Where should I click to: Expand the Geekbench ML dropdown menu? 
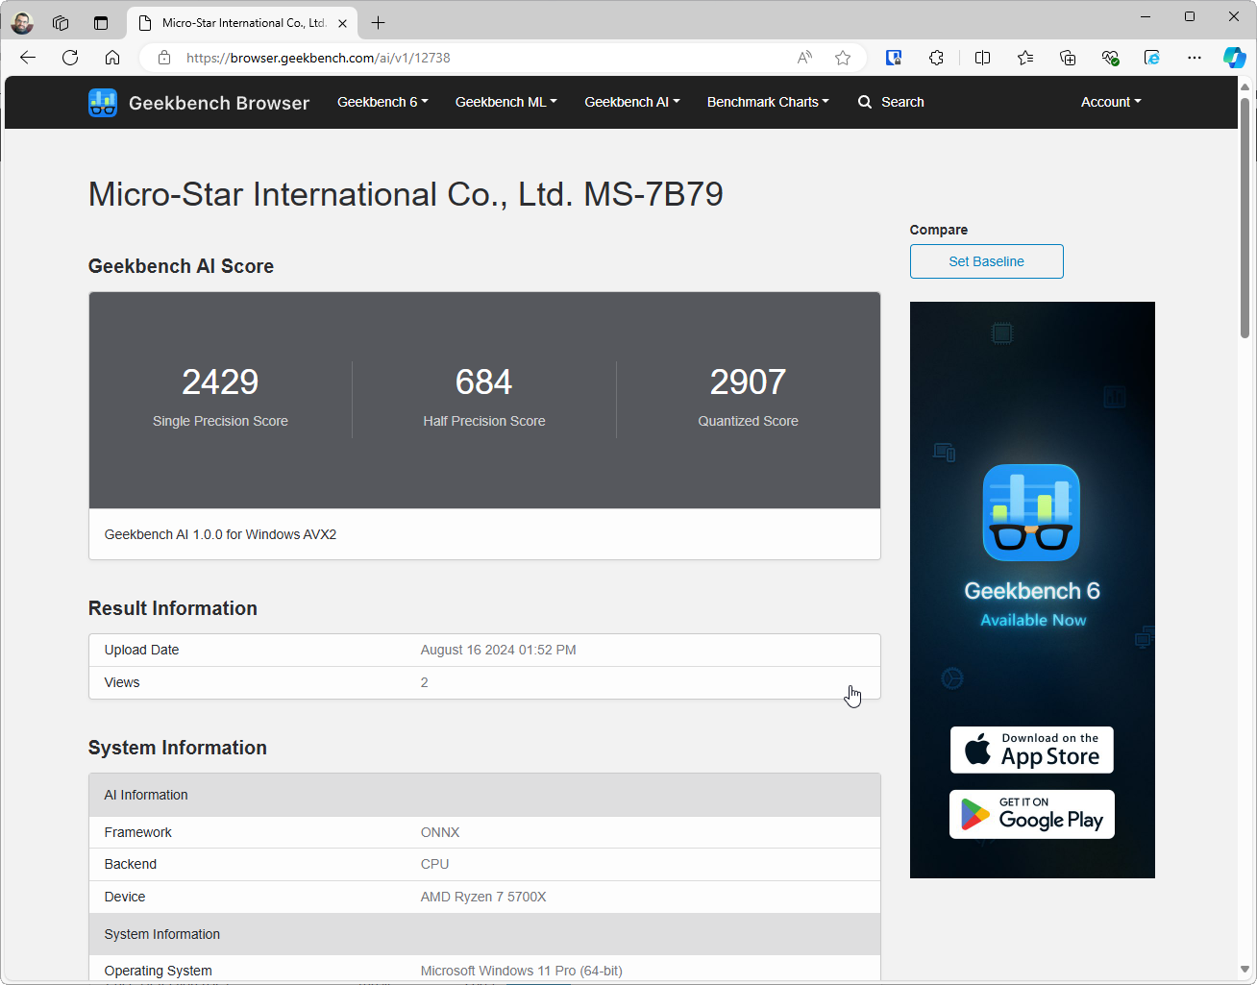(505, 102)
